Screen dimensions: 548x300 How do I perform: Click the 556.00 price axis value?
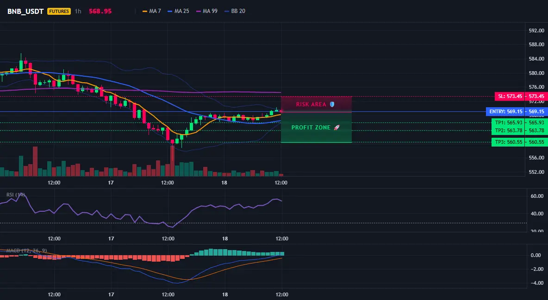tap(536, 158)
